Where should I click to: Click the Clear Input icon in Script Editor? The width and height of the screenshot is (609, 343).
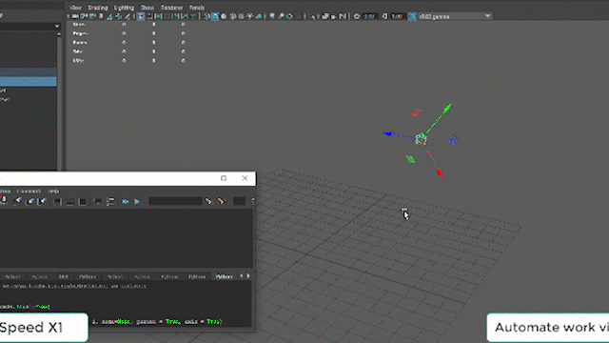(29, 201)
